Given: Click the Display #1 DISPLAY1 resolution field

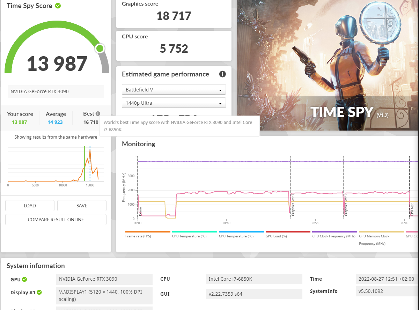Looking at the screenshot, I should (x=104, y=296).
